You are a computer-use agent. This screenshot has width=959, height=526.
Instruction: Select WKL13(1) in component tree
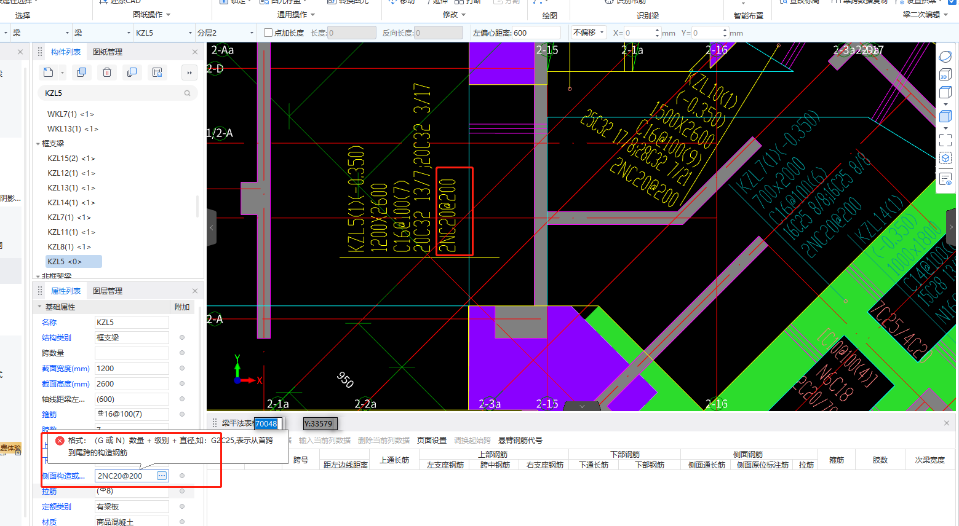[x=73, y=128]
